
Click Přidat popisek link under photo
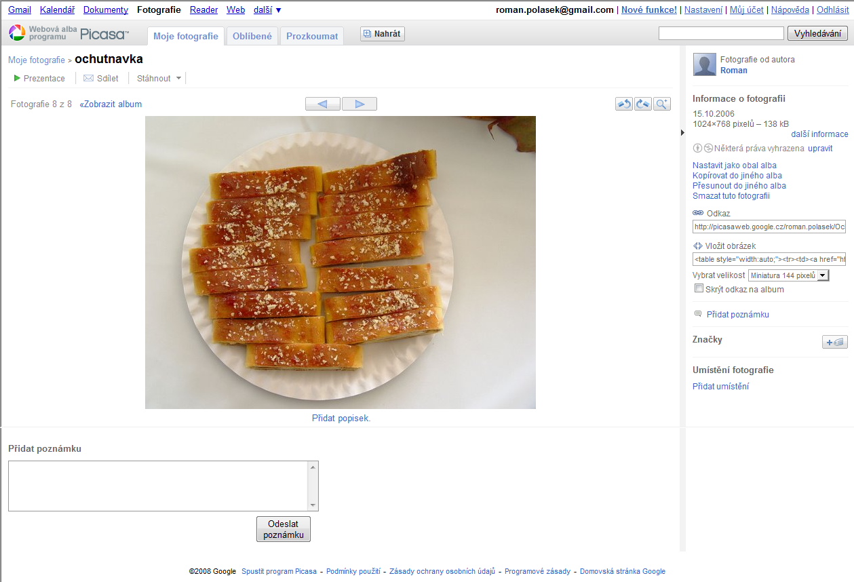(341, 419)
